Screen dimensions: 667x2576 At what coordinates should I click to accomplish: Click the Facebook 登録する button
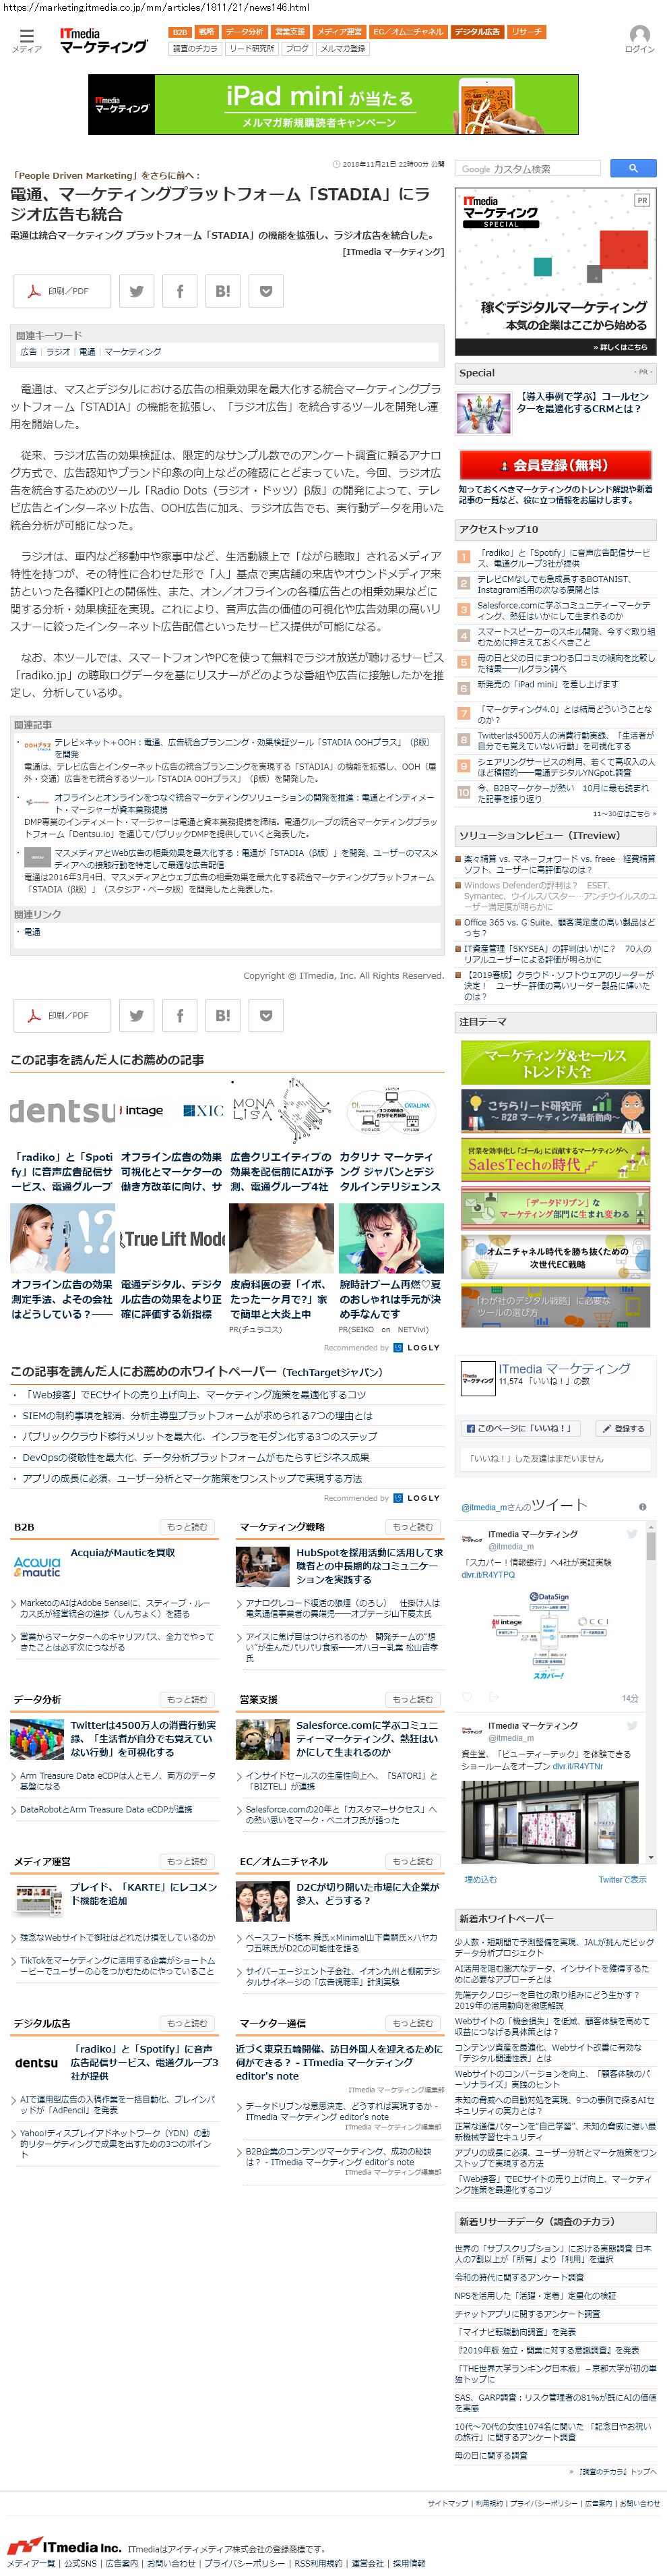click(622, 1429)
